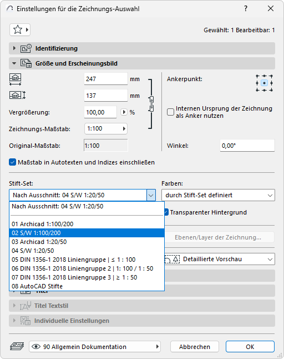Close the dialog window
284x359 pixels.
[x=271, y=9]
